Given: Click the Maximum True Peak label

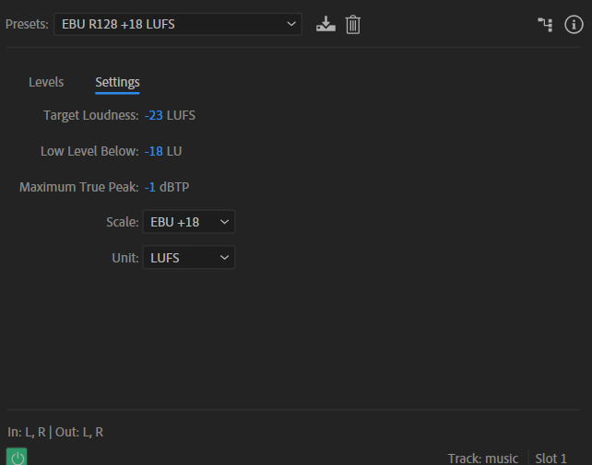Looking at the screenshot, I should 78,187.
